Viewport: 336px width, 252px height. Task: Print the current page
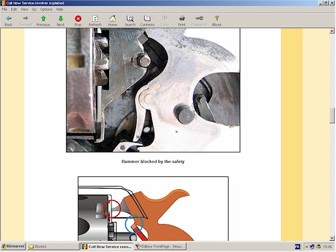[x=181, y=21]
